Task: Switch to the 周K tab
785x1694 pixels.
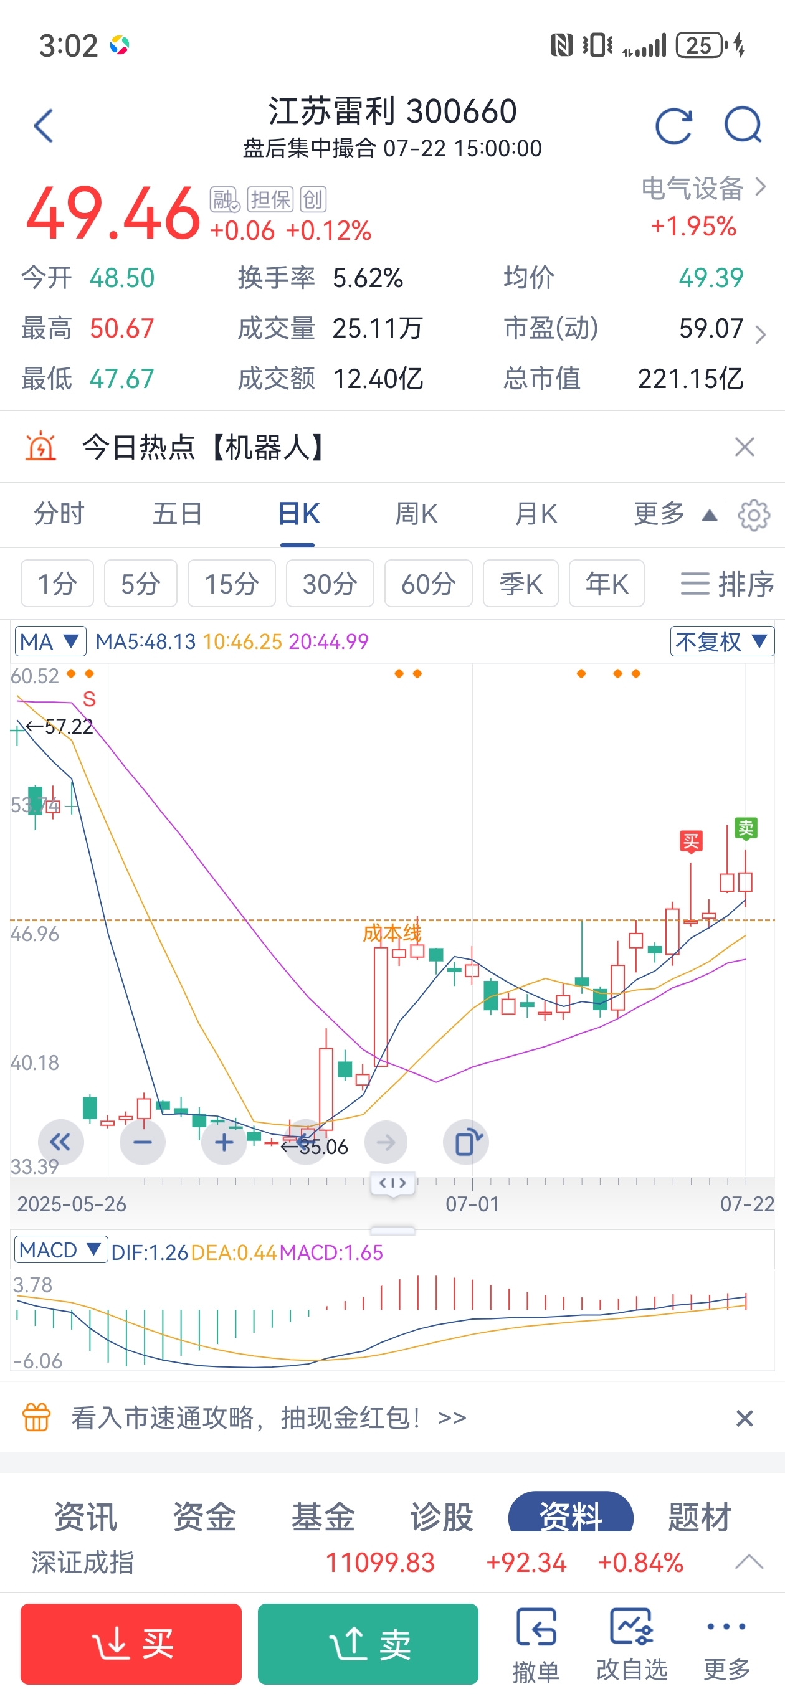Action: 417,514
